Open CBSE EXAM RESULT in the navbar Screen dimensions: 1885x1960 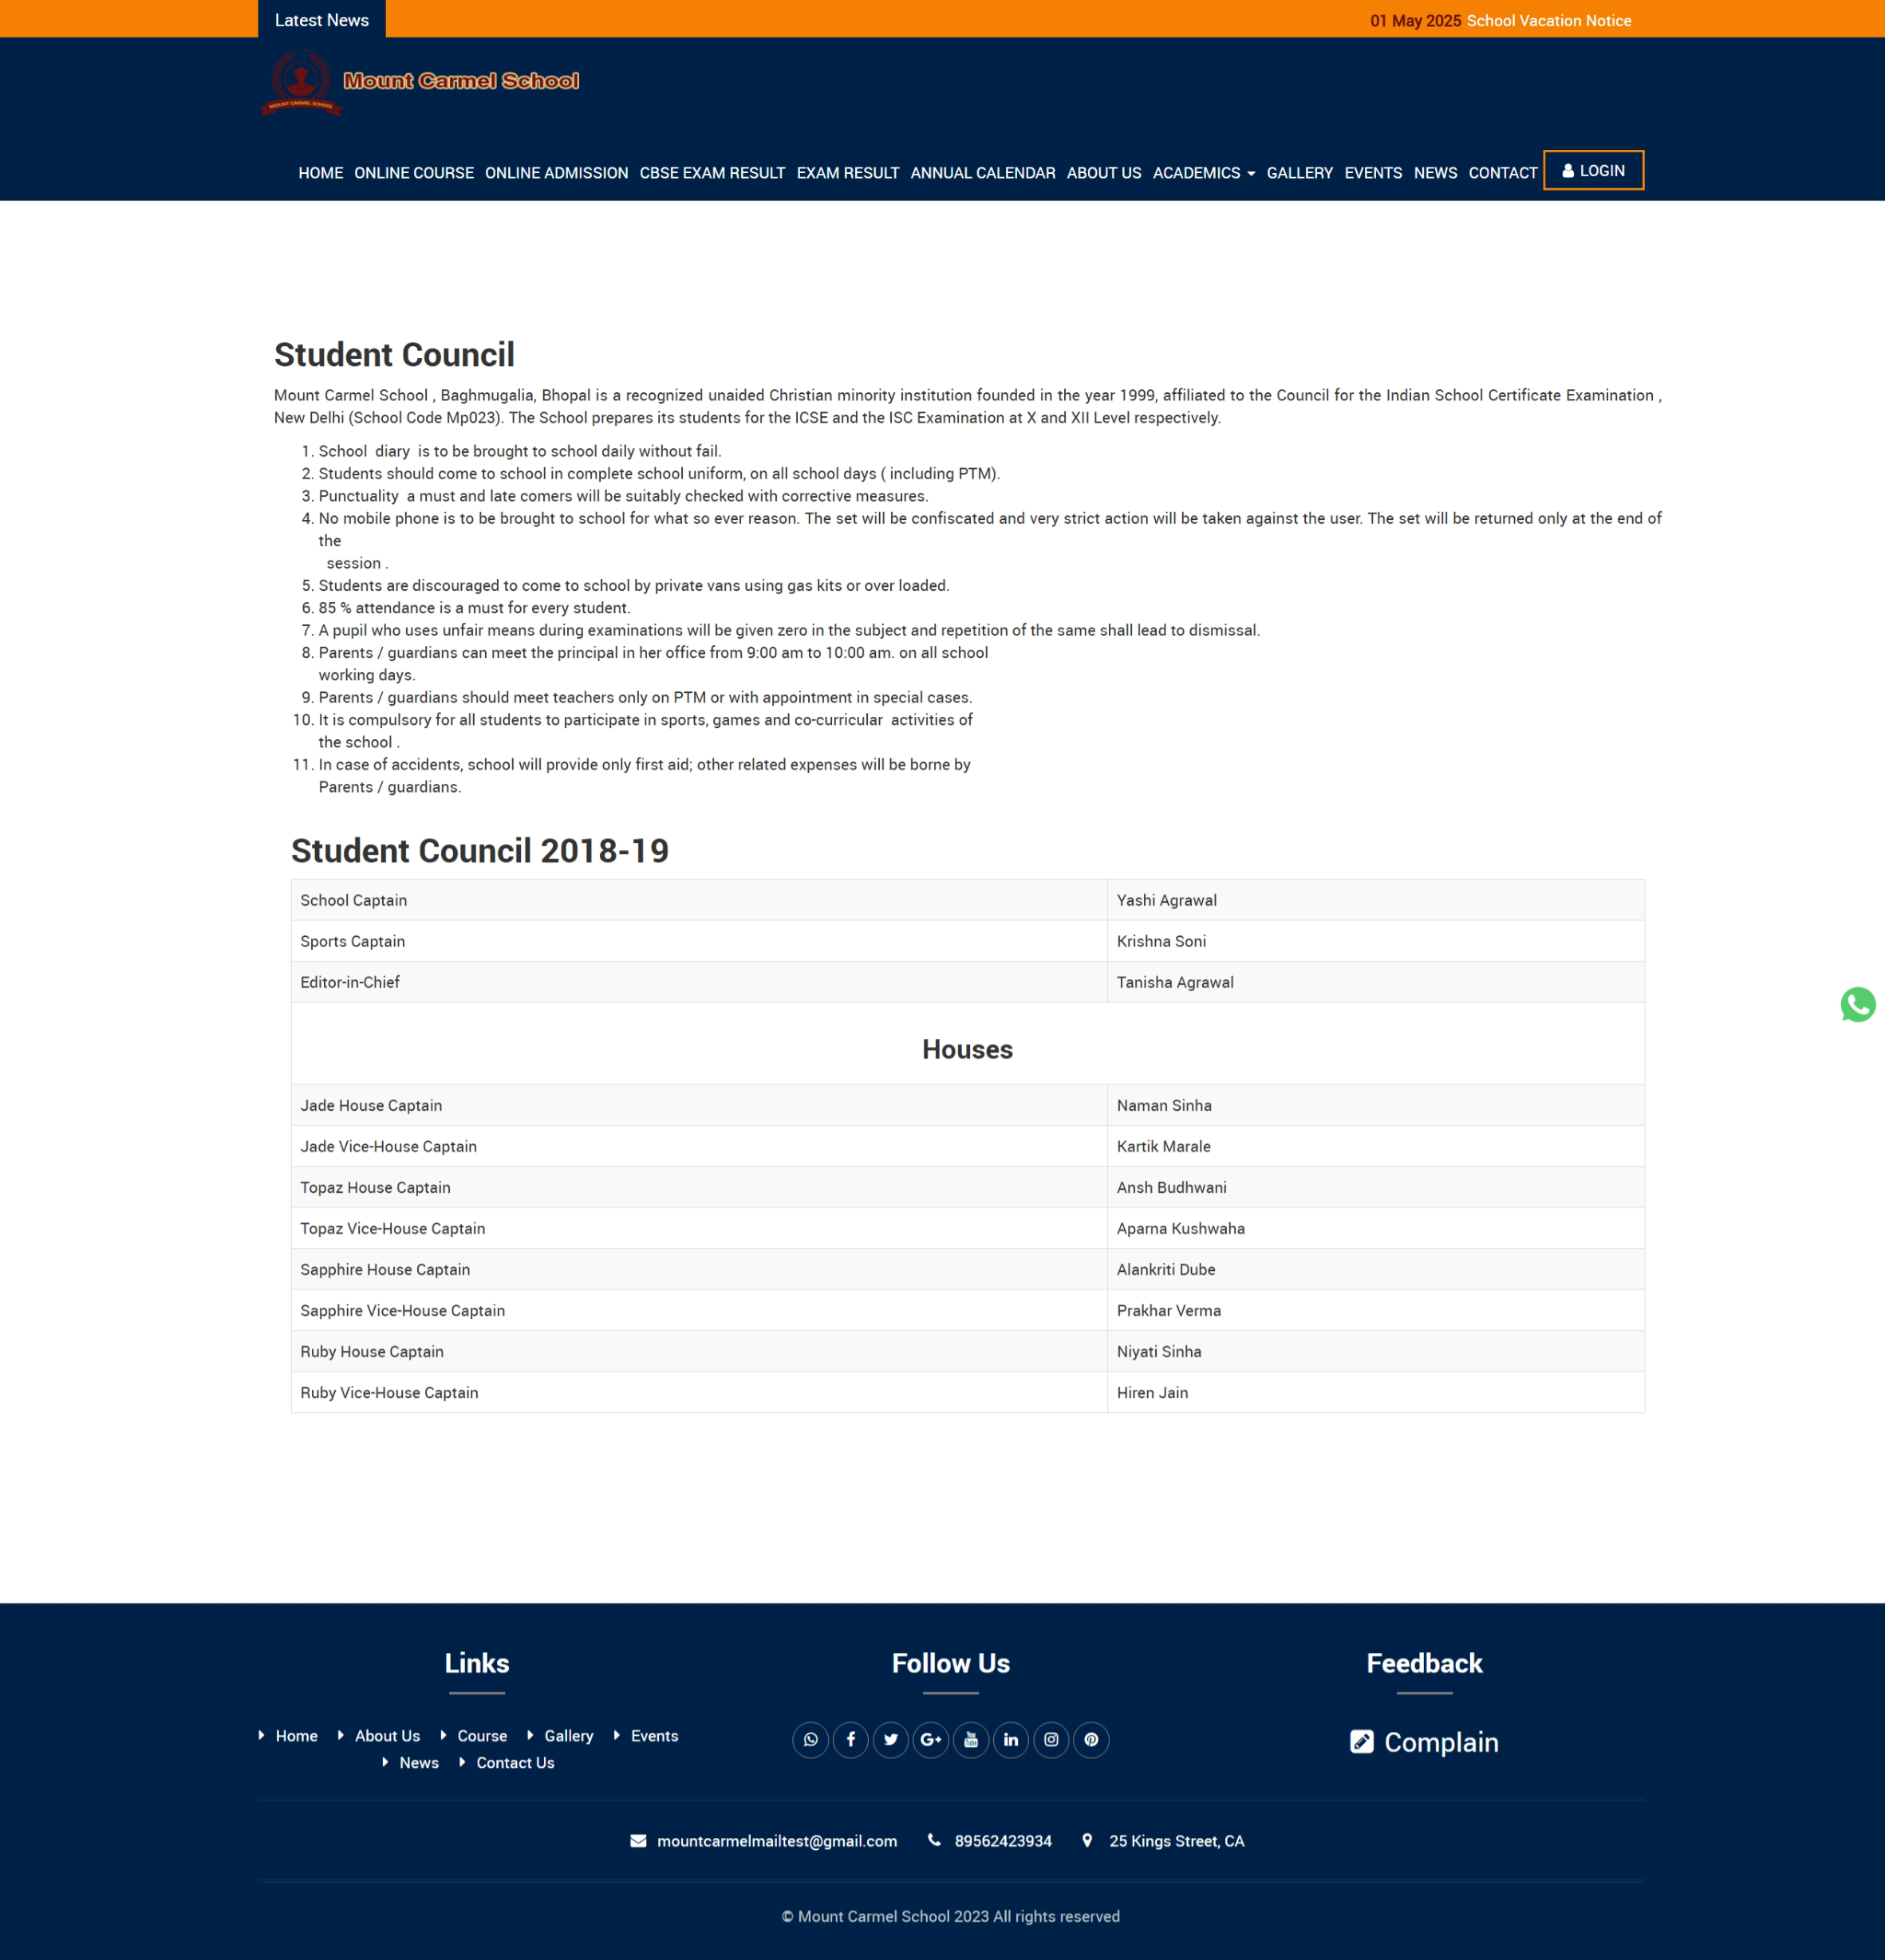point(712,173)
